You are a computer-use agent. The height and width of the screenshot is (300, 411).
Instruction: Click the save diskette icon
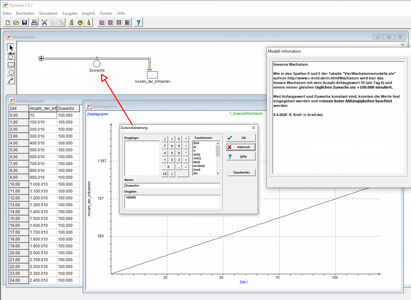pyautogui.click(x=25, y=23)
